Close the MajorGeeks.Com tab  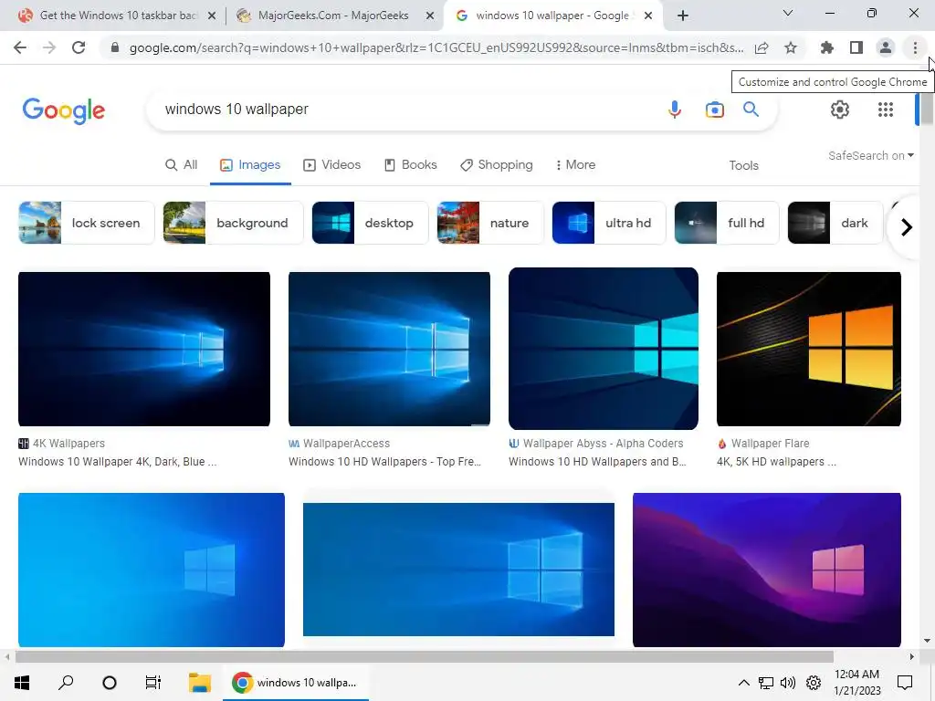[x=429, y=16]
